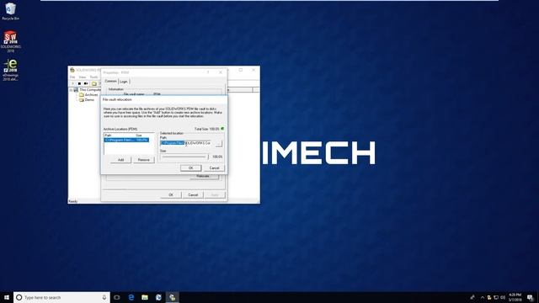
Task: Open the taskbar clock and date
Action: (x=515, y=297)
